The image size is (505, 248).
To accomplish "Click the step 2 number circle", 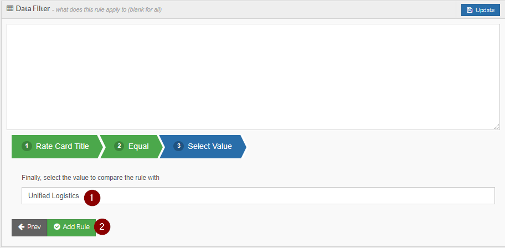I will click(119, 146).
